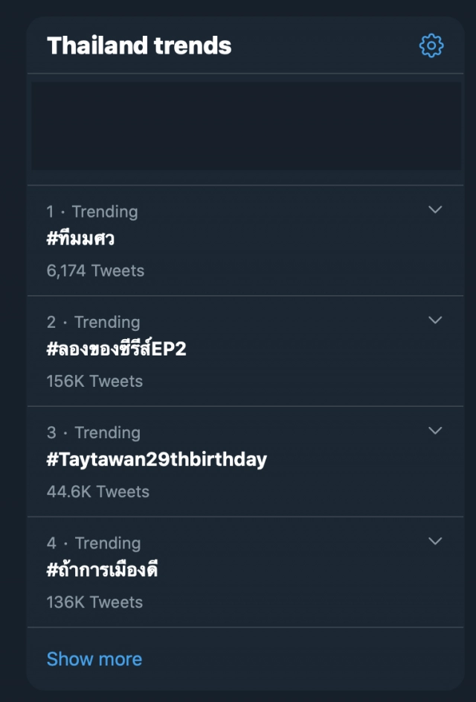Open chevron menu for #ลองของซีรีส์EP2 trend
476x702 pixels.
[436, 320]
